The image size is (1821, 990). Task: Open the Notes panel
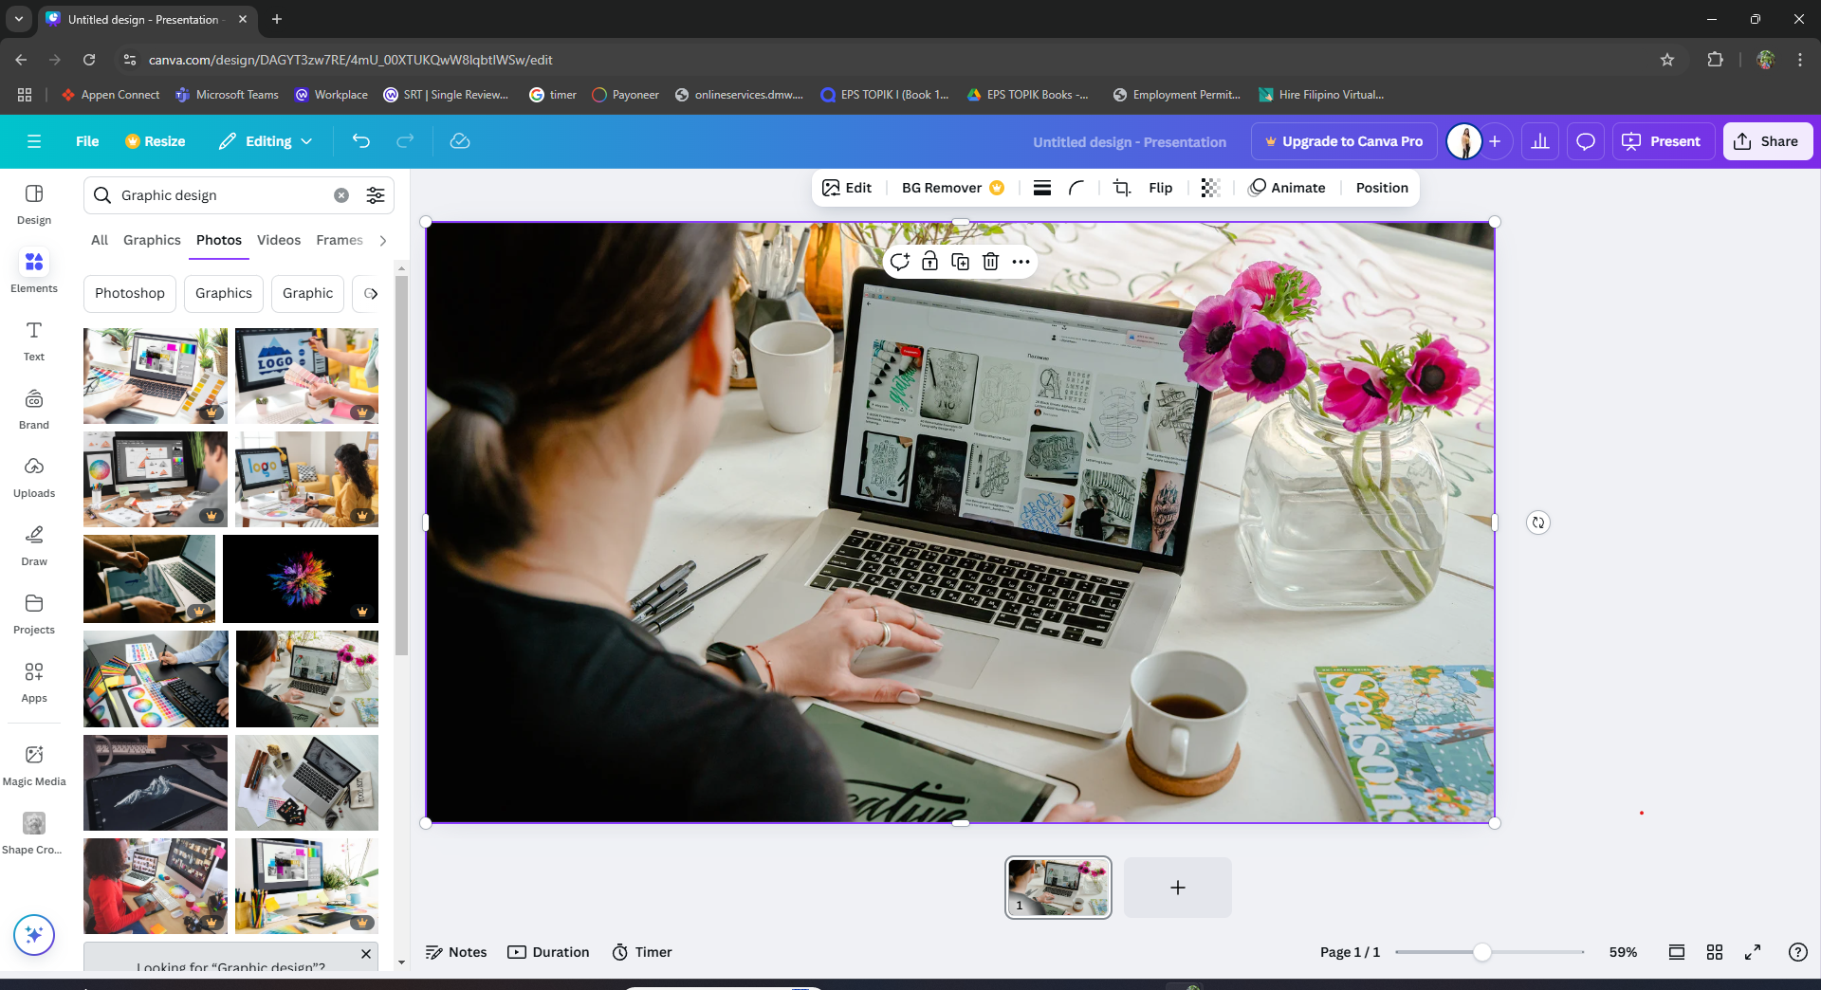tap(456, 952)
